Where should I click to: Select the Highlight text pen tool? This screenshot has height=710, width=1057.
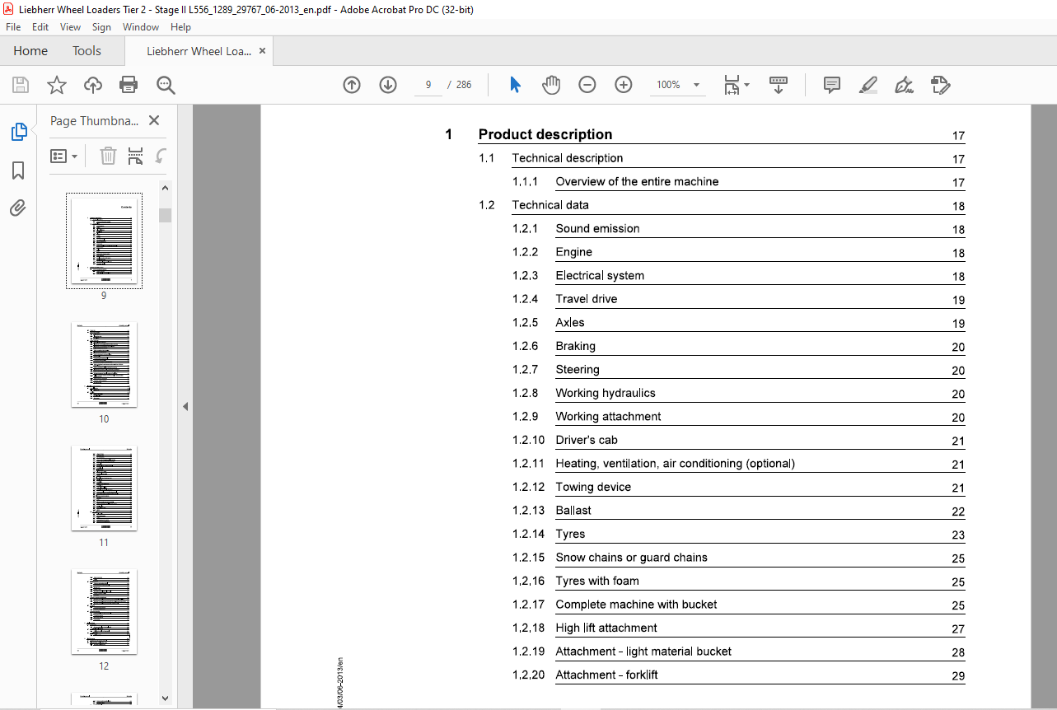click(868, 85)
